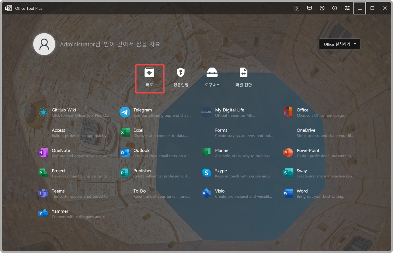
Task: Click the My Digital Life round icon
Action: coord(206,112)
